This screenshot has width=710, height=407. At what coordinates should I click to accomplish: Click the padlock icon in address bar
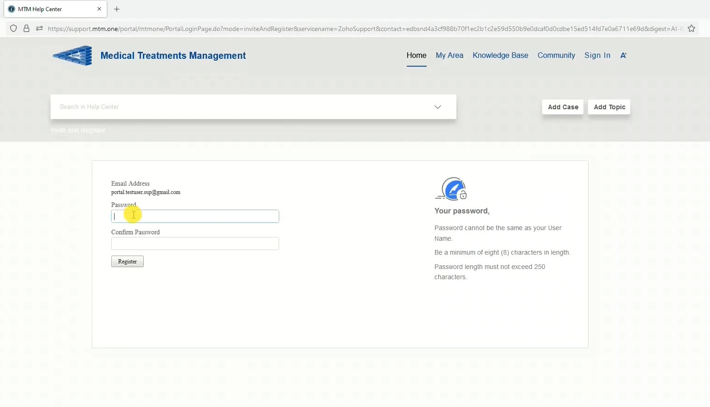point(26,28)
